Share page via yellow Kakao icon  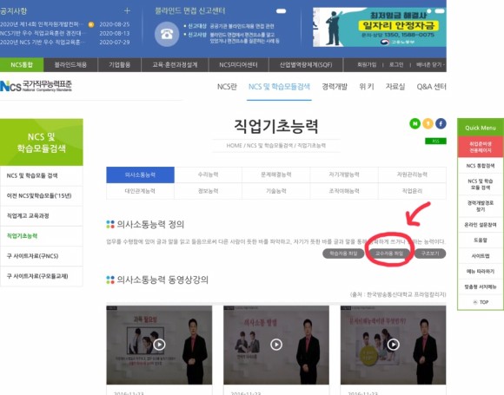pos(428,123)
